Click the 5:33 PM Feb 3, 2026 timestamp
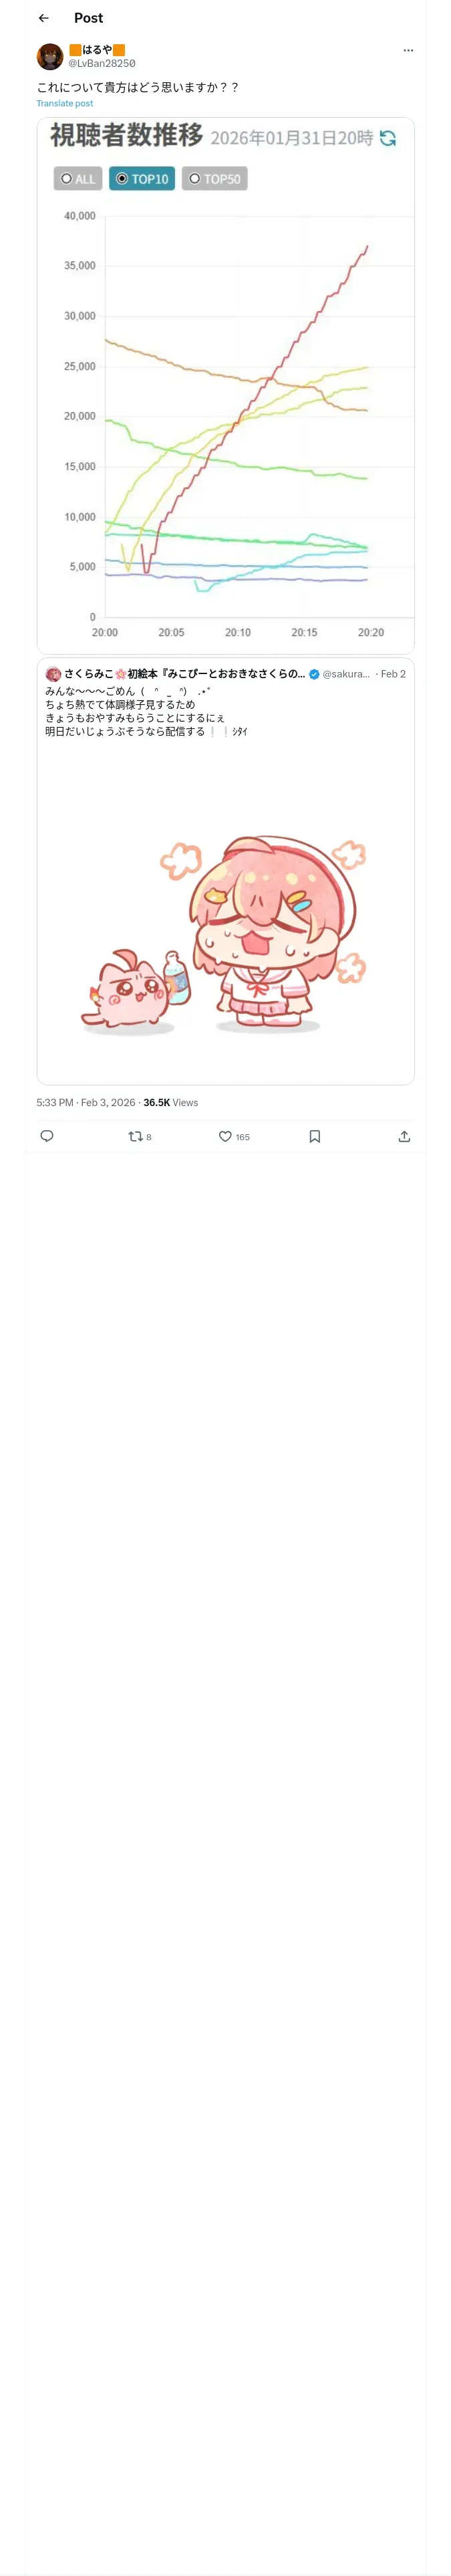This screenshot has width=451, height=2576. pos(86,1102)
